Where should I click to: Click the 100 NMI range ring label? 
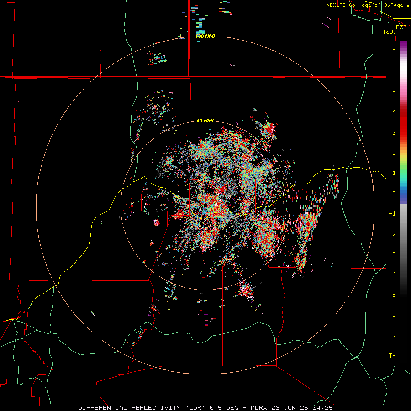[x=205, y=36]
